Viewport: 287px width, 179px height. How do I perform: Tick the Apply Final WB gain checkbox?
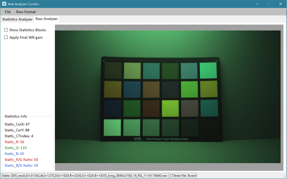point(6,37)
